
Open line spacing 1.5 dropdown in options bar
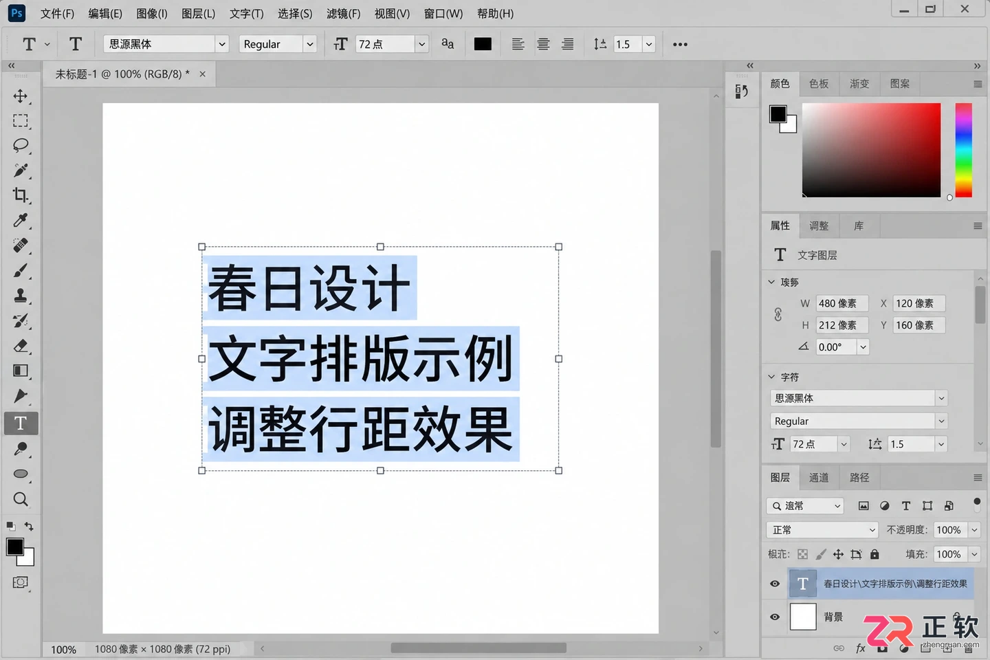pos(648,44)
